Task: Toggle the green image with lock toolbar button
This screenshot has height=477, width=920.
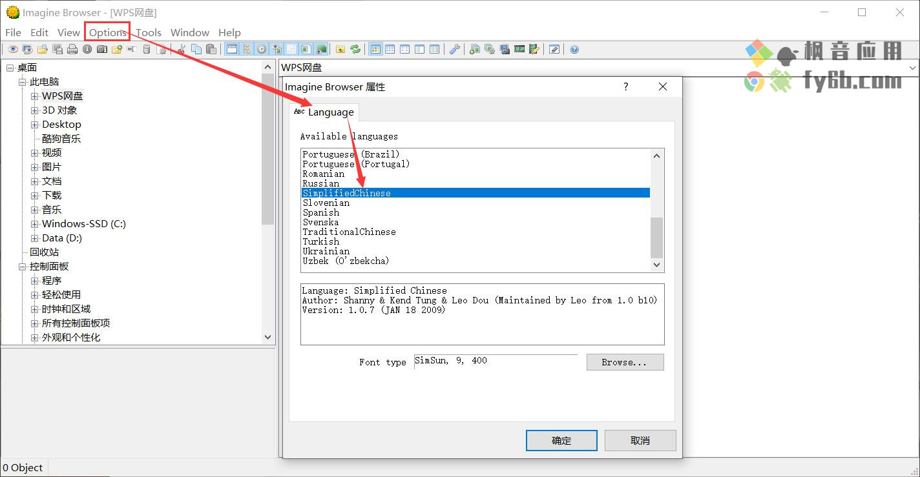Action: pos(321,49)
